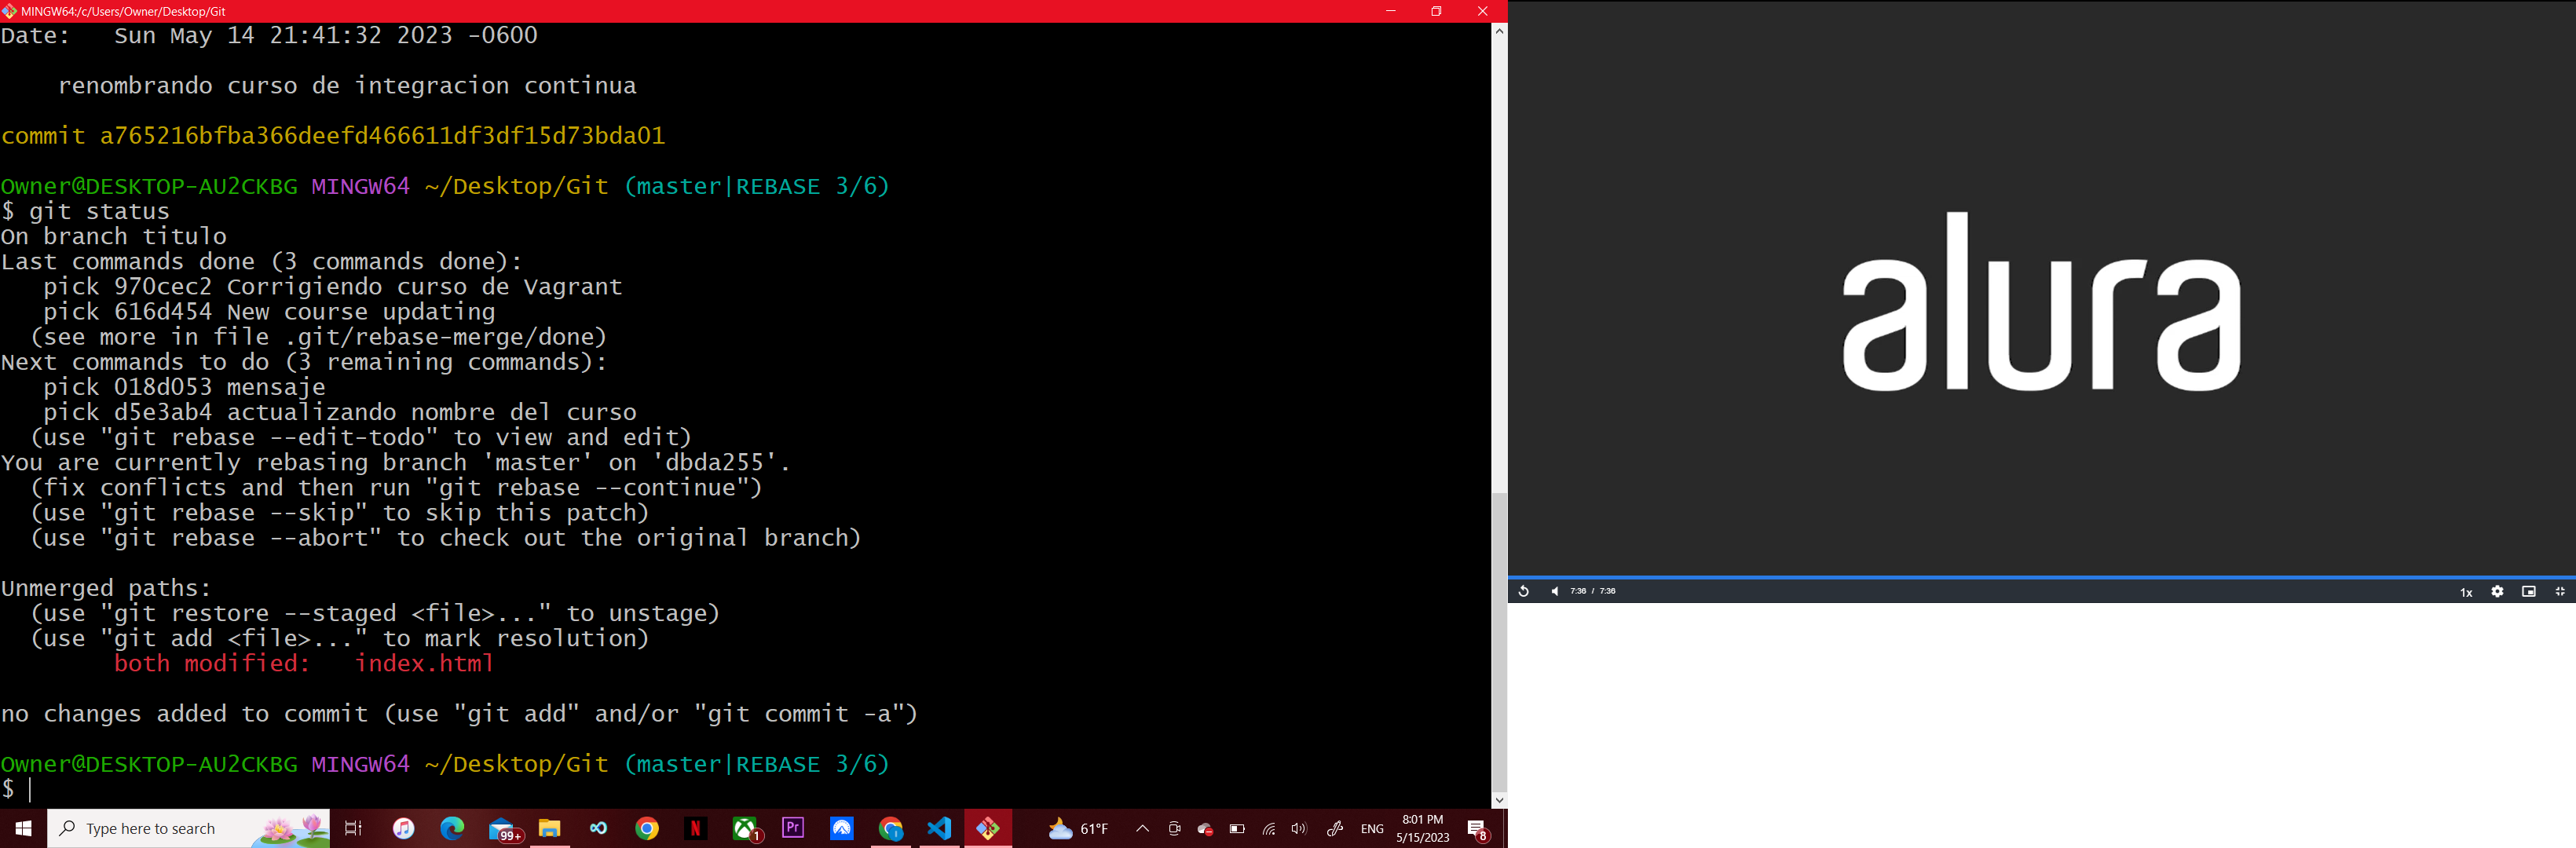Click the terminal scrollbar up arrow
This screenshot has height=848, width=2576.
[x=1499, y=31]
